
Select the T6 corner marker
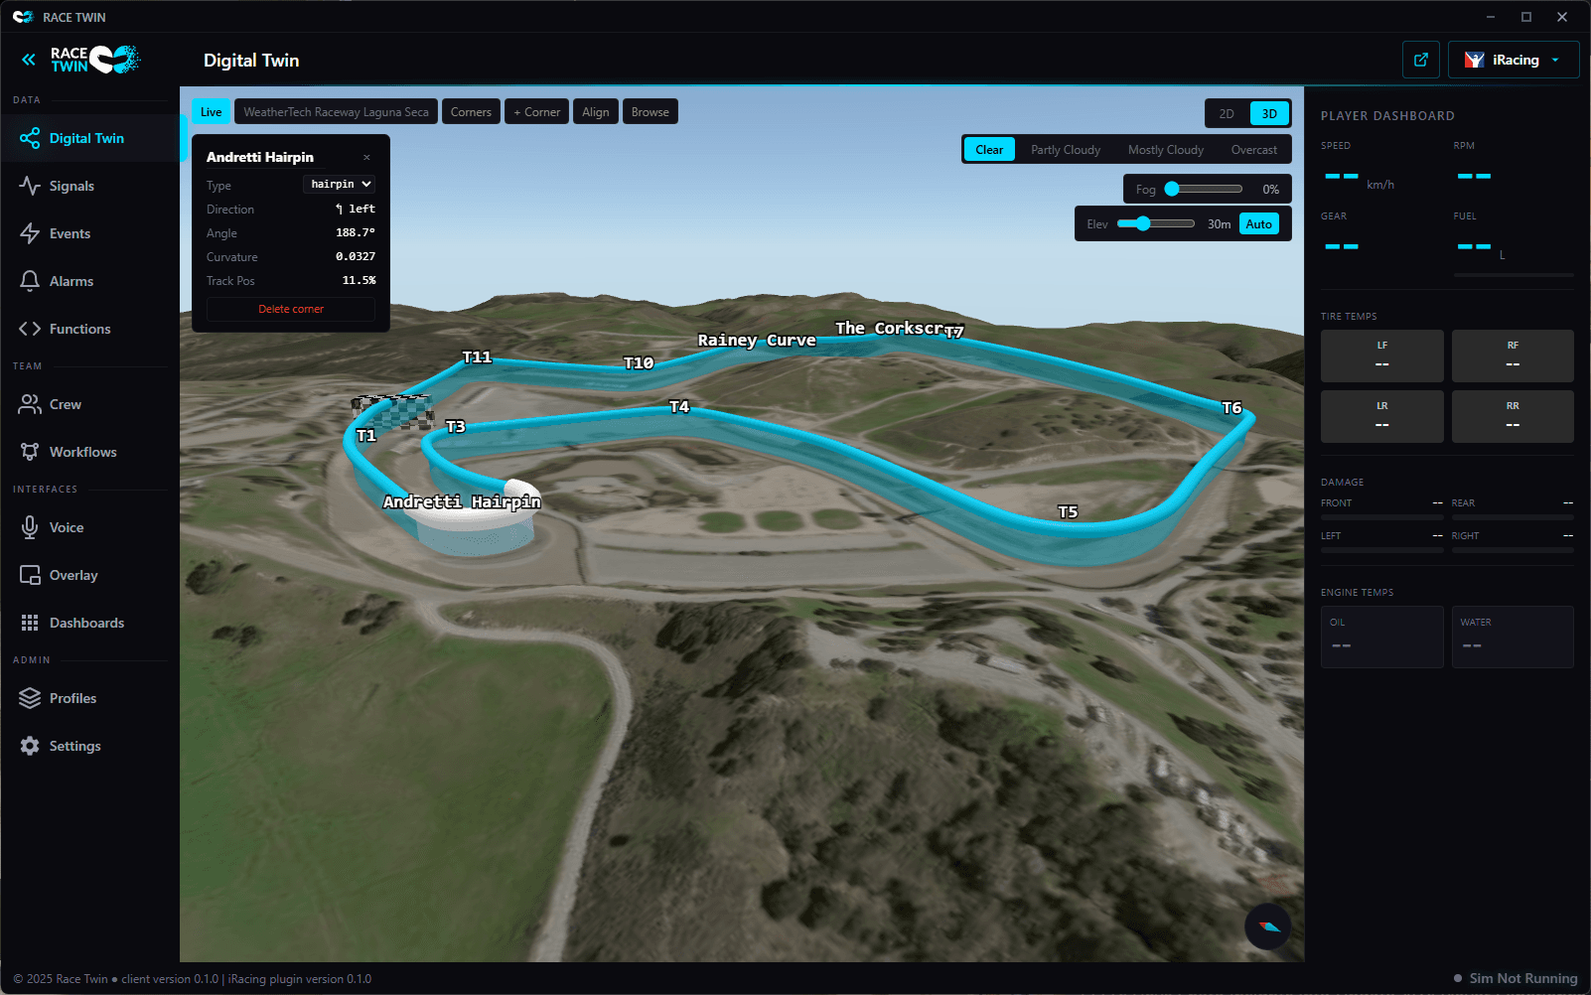click(x=1231, y=408)
